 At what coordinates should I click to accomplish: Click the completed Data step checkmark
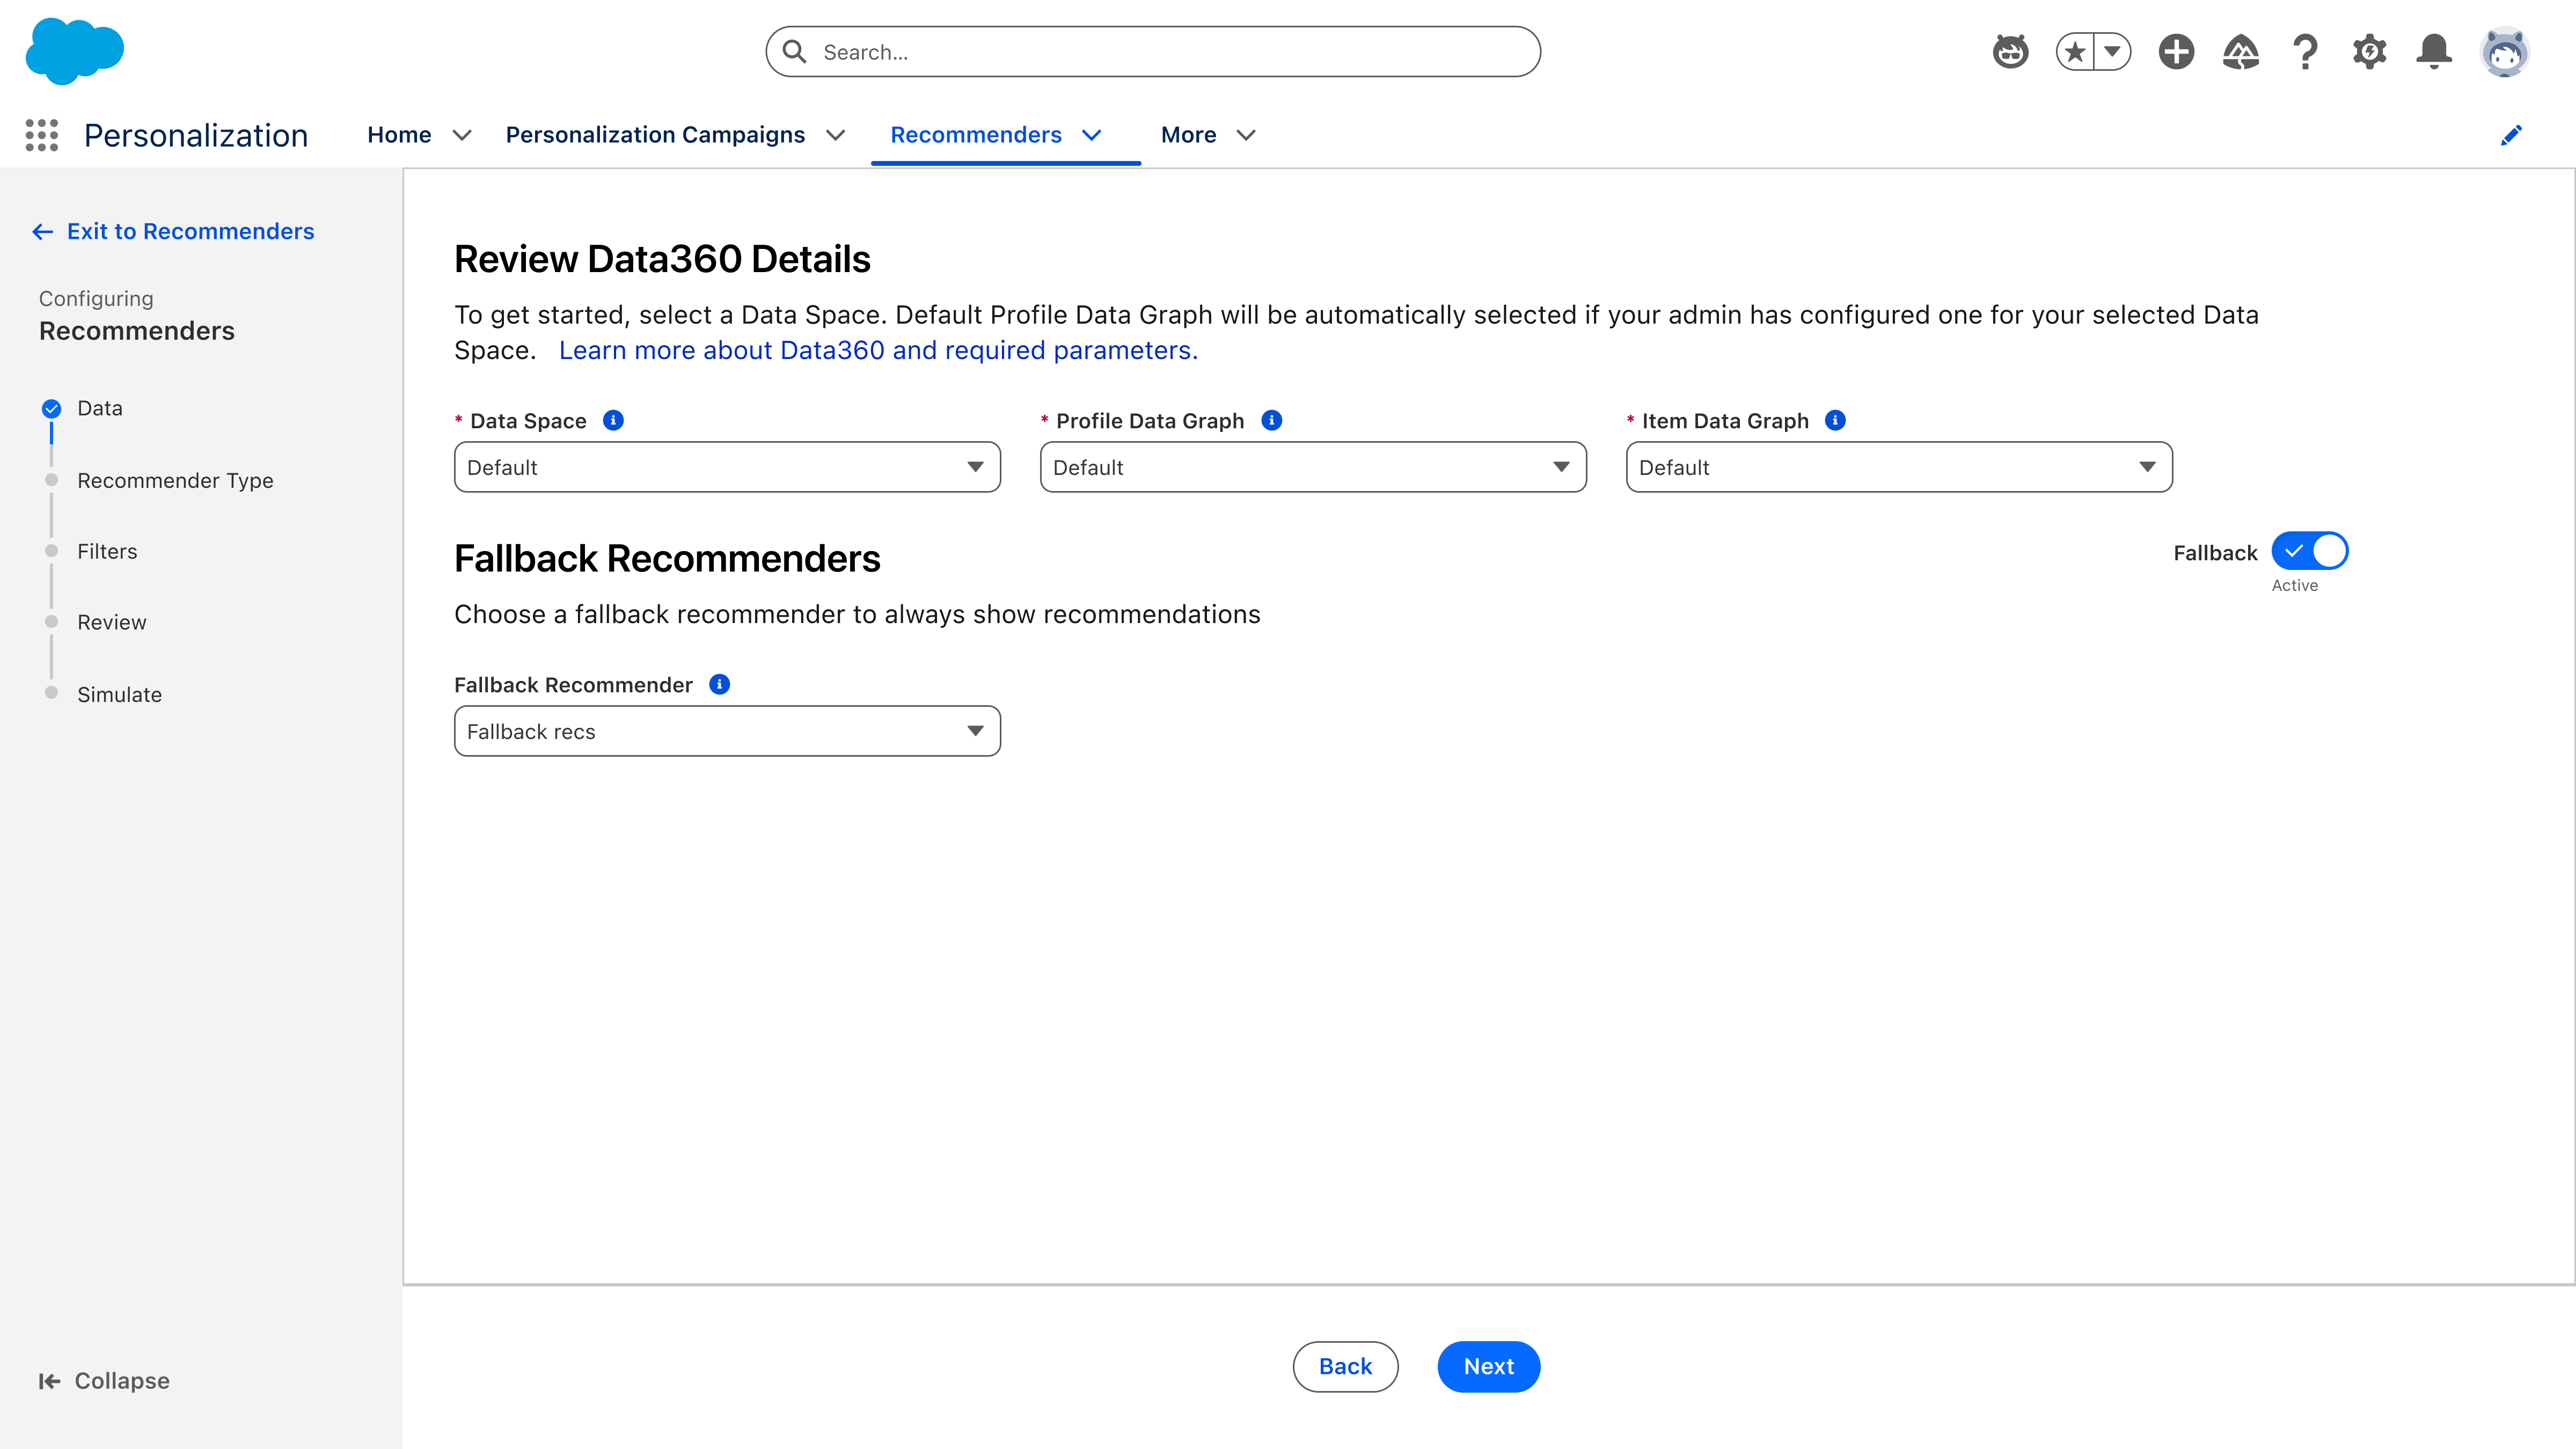51,409
